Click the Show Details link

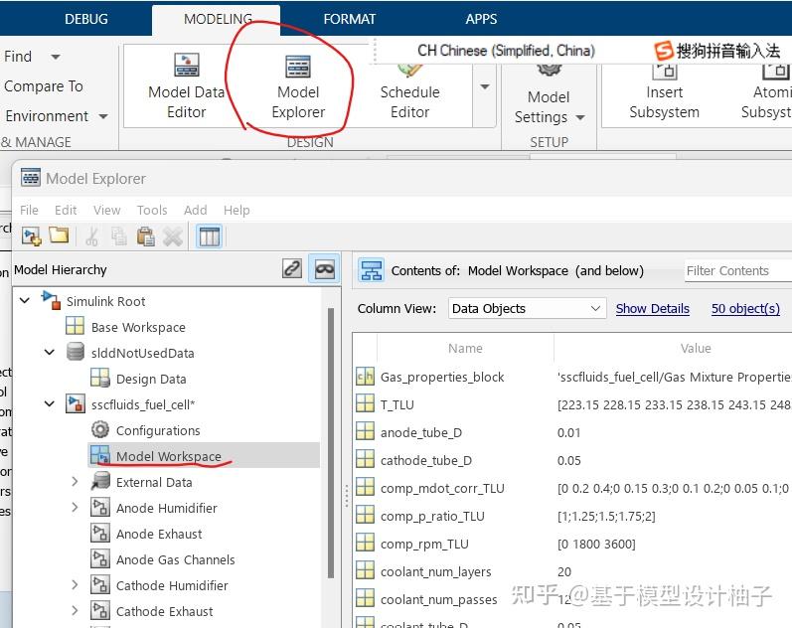652,309
